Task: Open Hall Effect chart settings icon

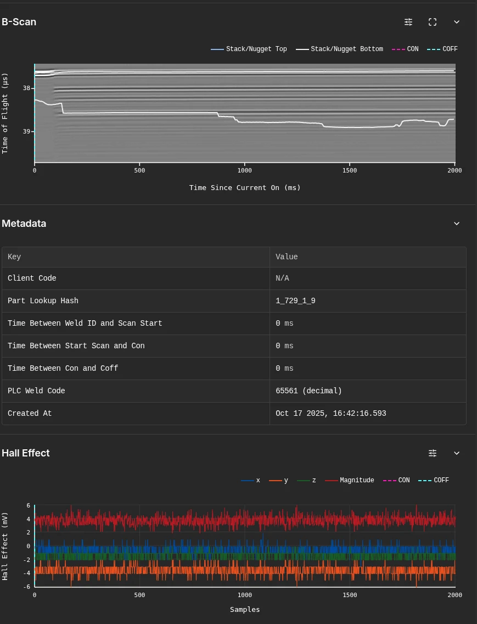Action: [x=433, y=453]
